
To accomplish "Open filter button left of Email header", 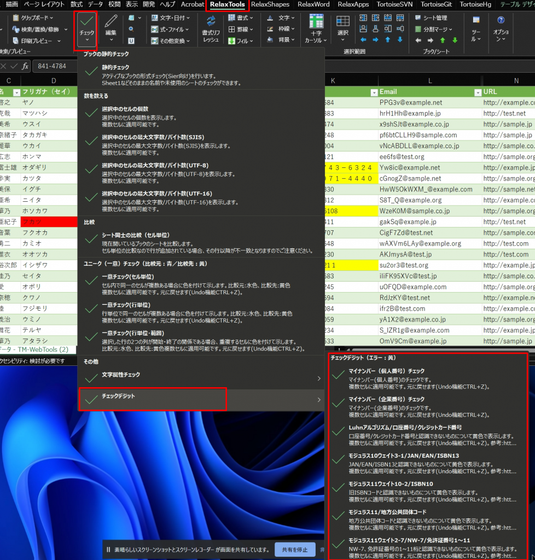I will [x=374, y=92].
